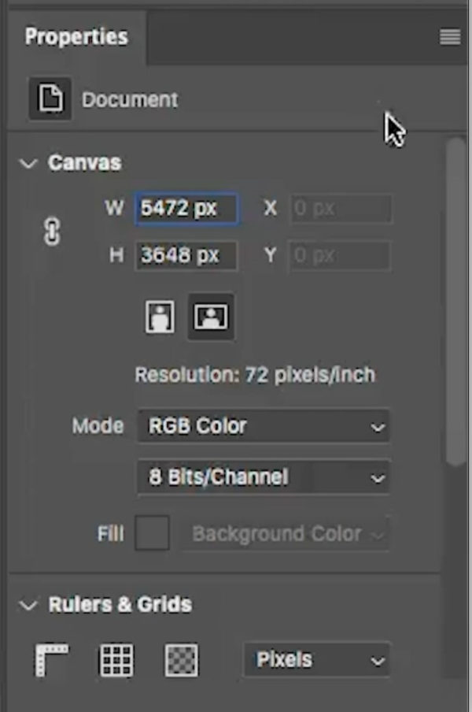Click the link icon to constrain canvas proportions

(x=51, y=232)
